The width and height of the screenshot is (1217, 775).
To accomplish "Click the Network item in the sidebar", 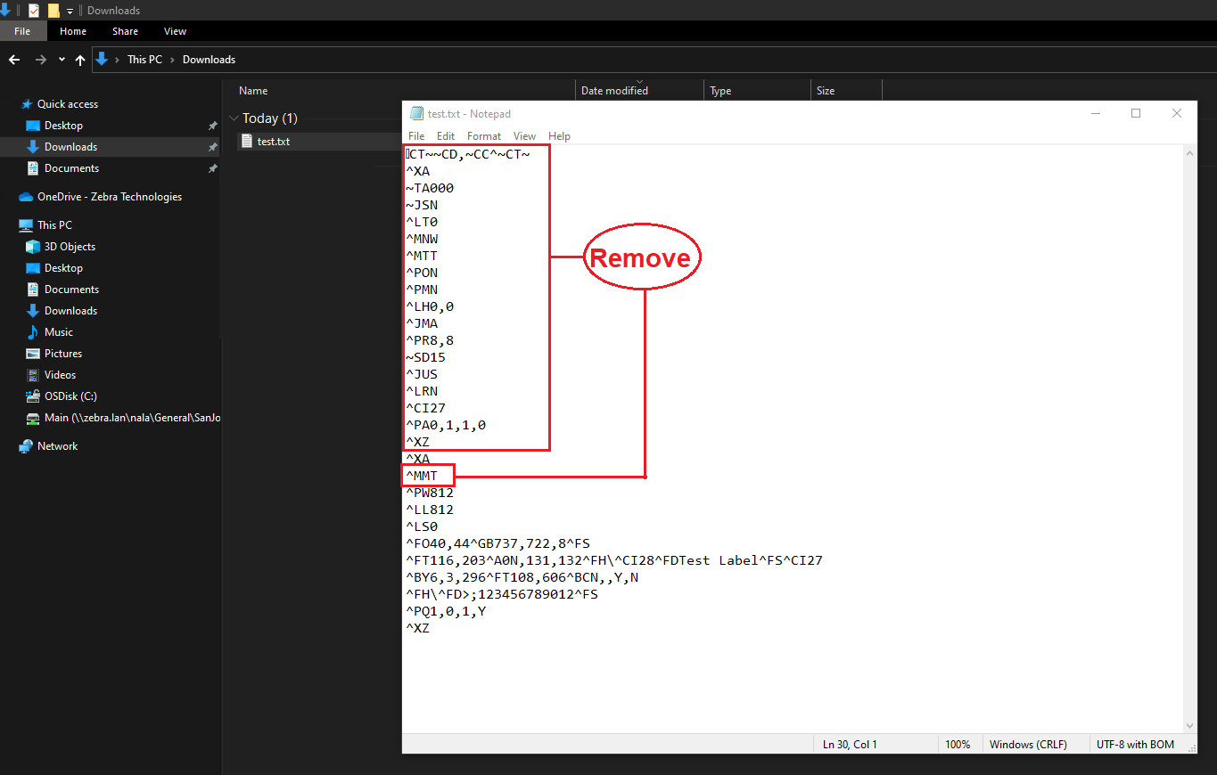I will pos(57,445).
